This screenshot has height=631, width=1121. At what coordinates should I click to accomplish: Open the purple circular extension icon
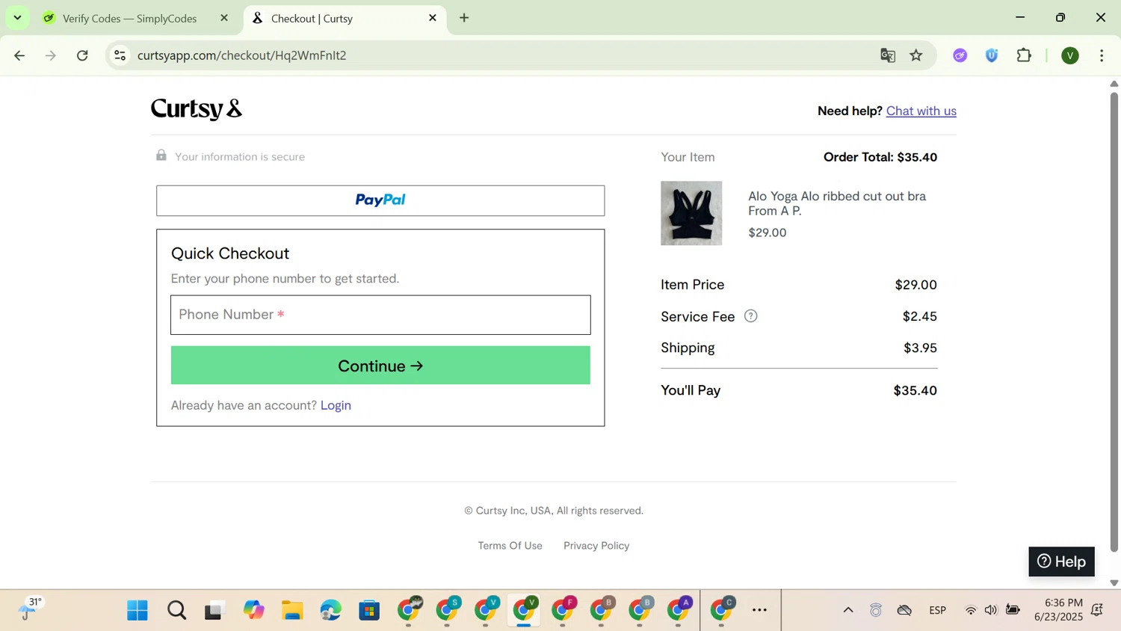click(x=960, y=55)
